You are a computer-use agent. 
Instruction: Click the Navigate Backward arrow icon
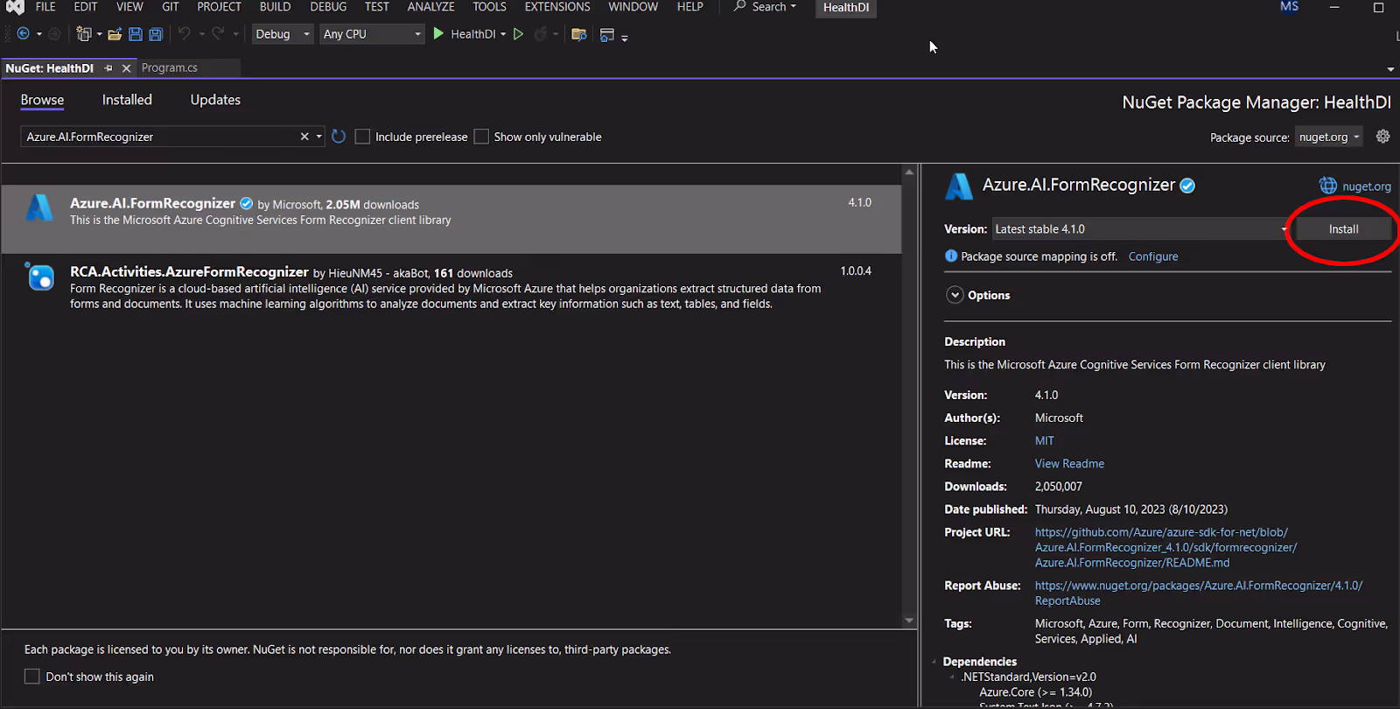[24, 34]
